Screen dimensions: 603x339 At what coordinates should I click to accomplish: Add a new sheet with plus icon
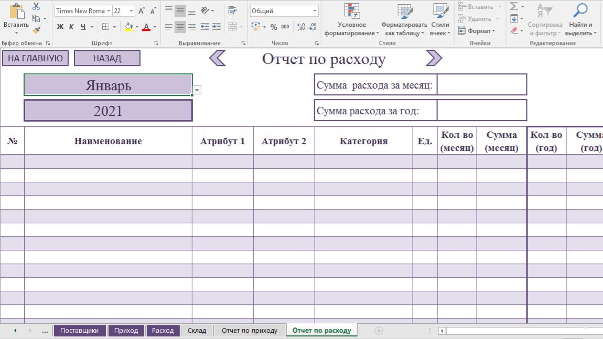pos(379,331)
